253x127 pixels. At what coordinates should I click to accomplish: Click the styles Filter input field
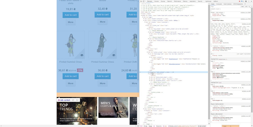[225, 7]
